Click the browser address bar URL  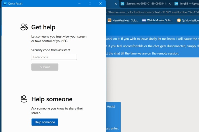[152, 12]
